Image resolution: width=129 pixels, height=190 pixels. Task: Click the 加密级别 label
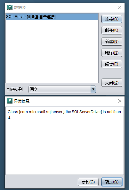click(x=15, y=89)
